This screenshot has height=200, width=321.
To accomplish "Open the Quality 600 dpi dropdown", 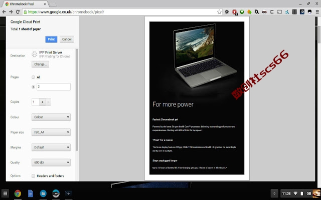I will coord(51,162).
